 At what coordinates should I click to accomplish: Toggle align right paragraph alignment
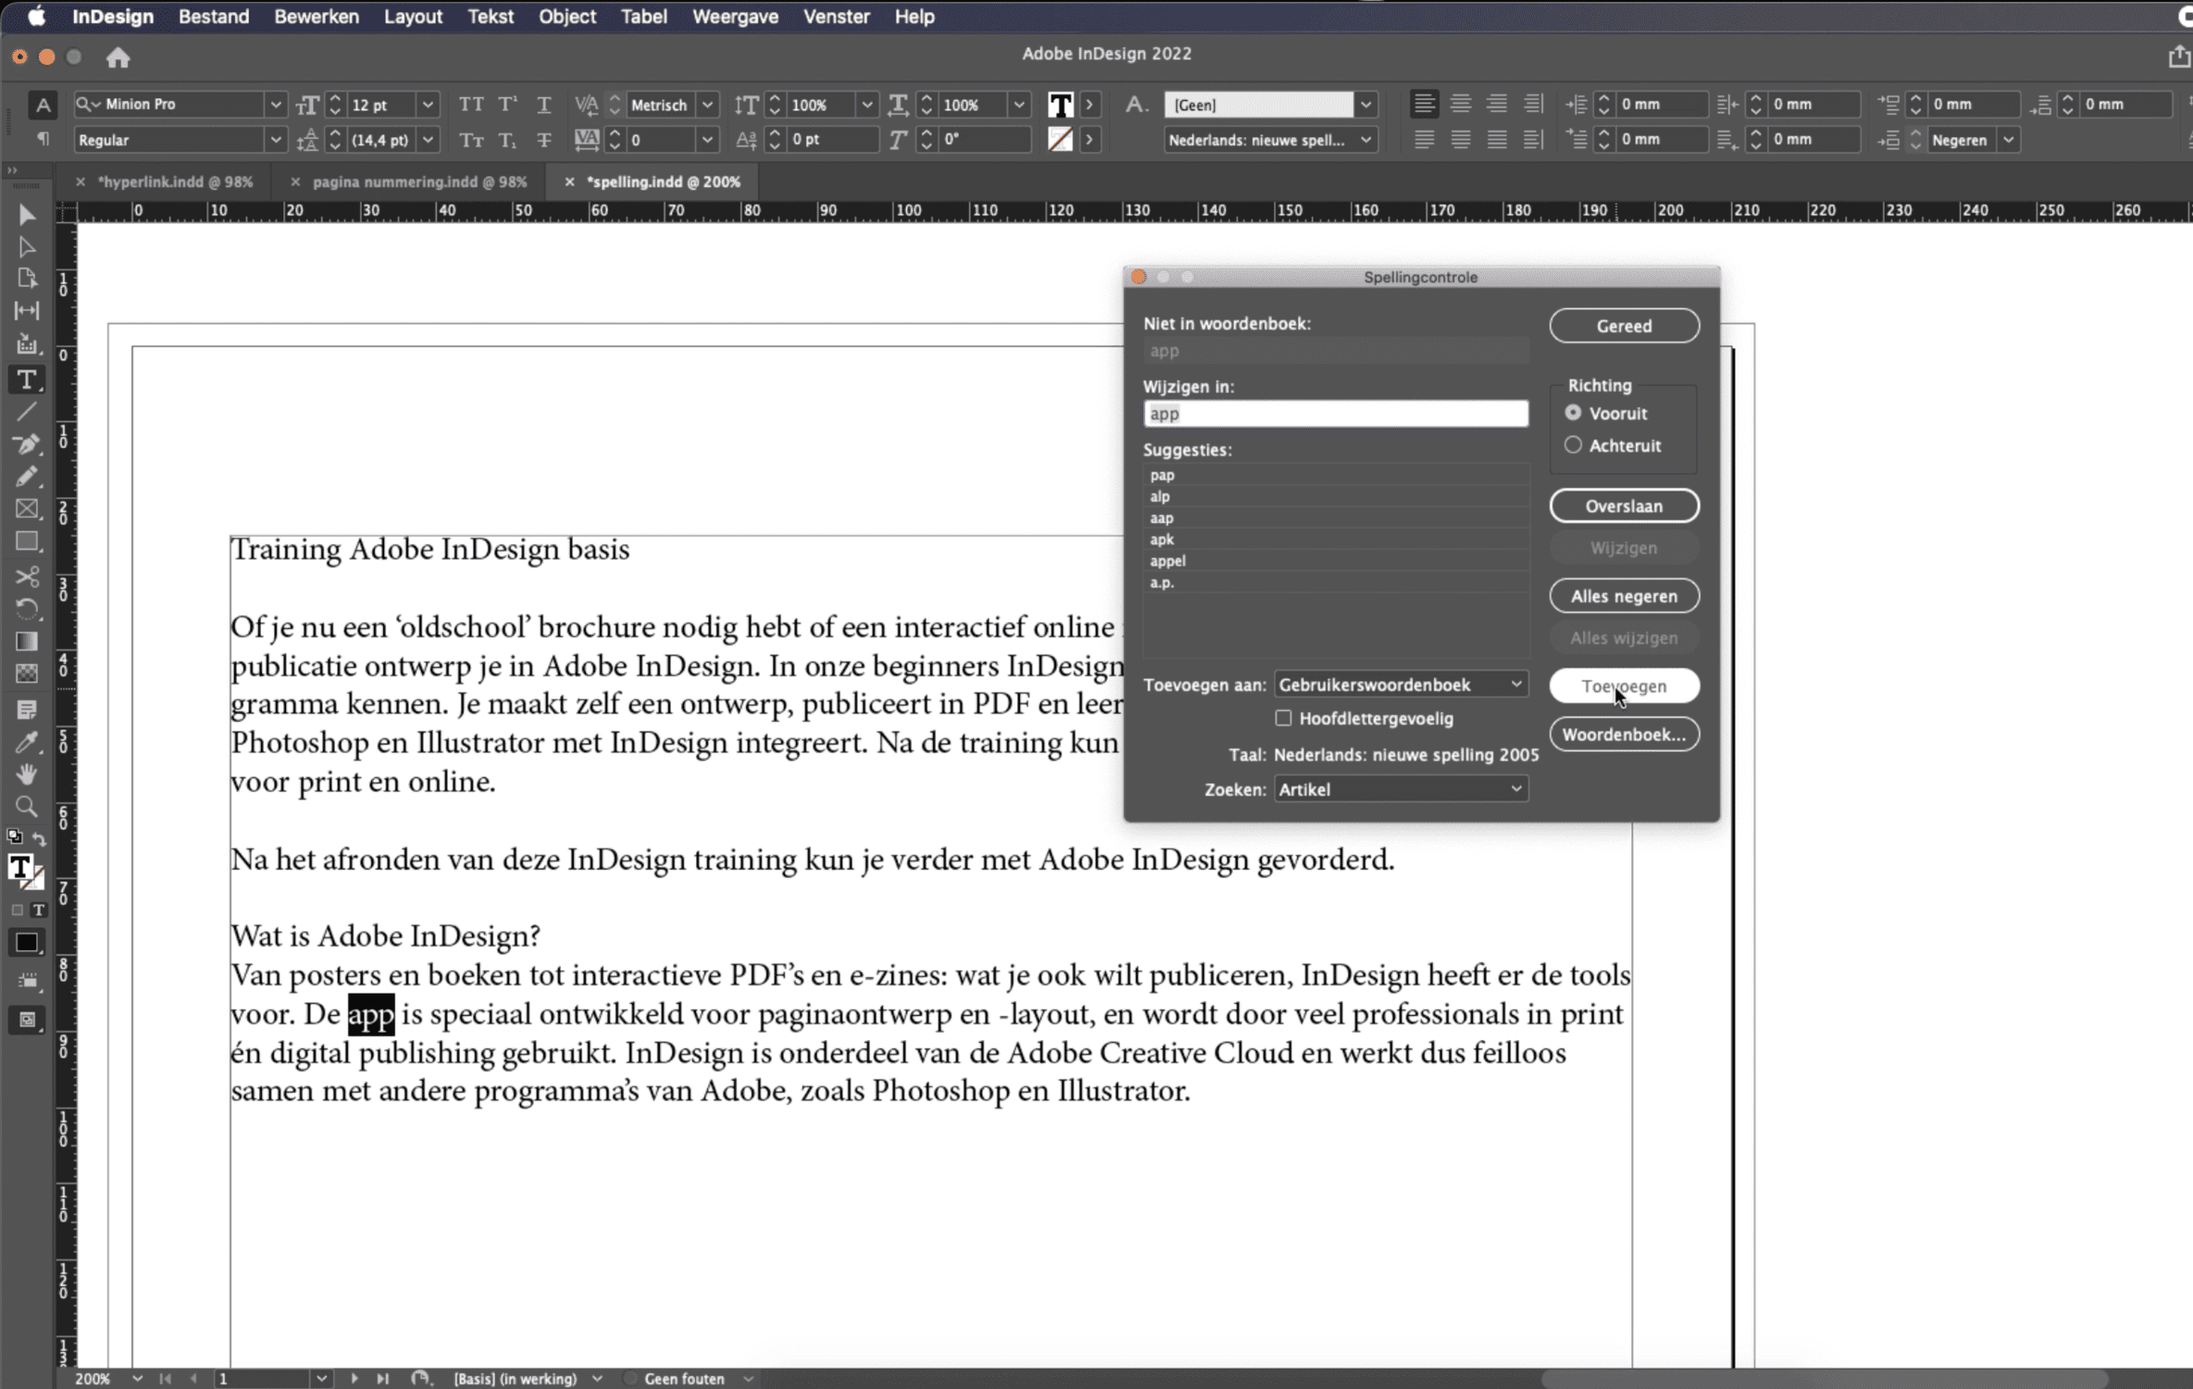pyautogui.click(x=1496, y=104)
